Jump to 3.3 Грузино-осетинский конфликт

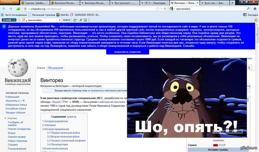click(x=66, y=141)
